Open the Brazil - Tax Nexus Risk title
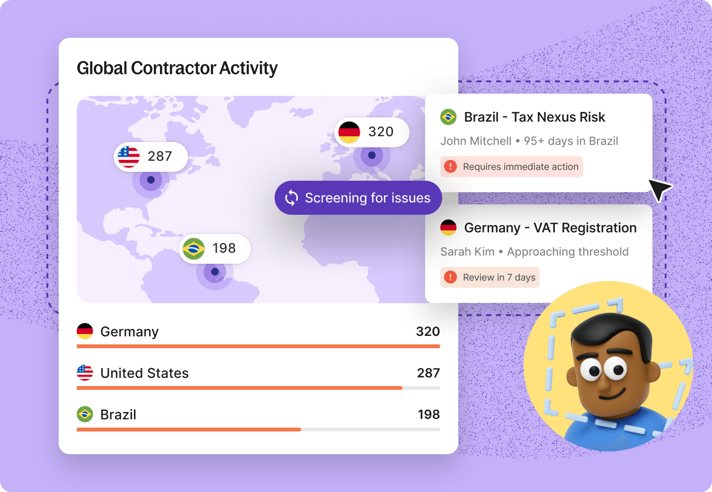Viewport: 712px width, 492px height. point(534,117)
